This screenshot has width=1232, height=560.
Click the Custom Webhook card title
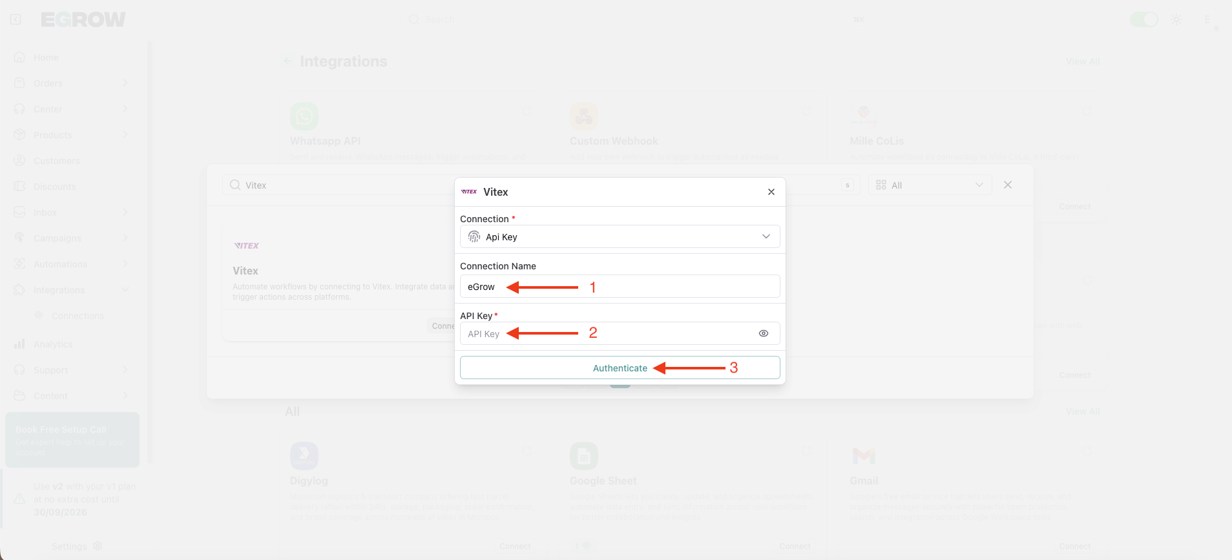pos(614,141)
